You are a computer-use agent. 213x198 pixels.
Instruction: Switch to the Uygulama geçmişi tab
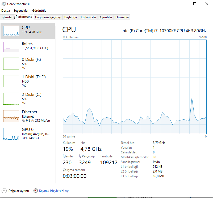point(48,17)
